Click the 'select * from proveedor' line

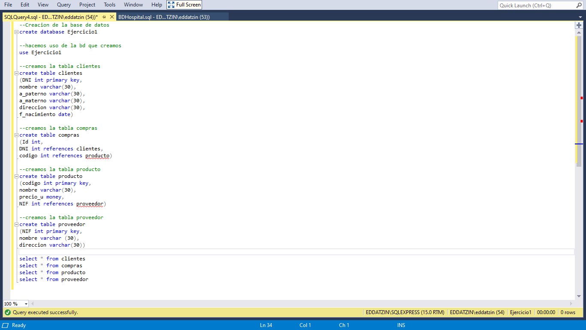point(54,279)
